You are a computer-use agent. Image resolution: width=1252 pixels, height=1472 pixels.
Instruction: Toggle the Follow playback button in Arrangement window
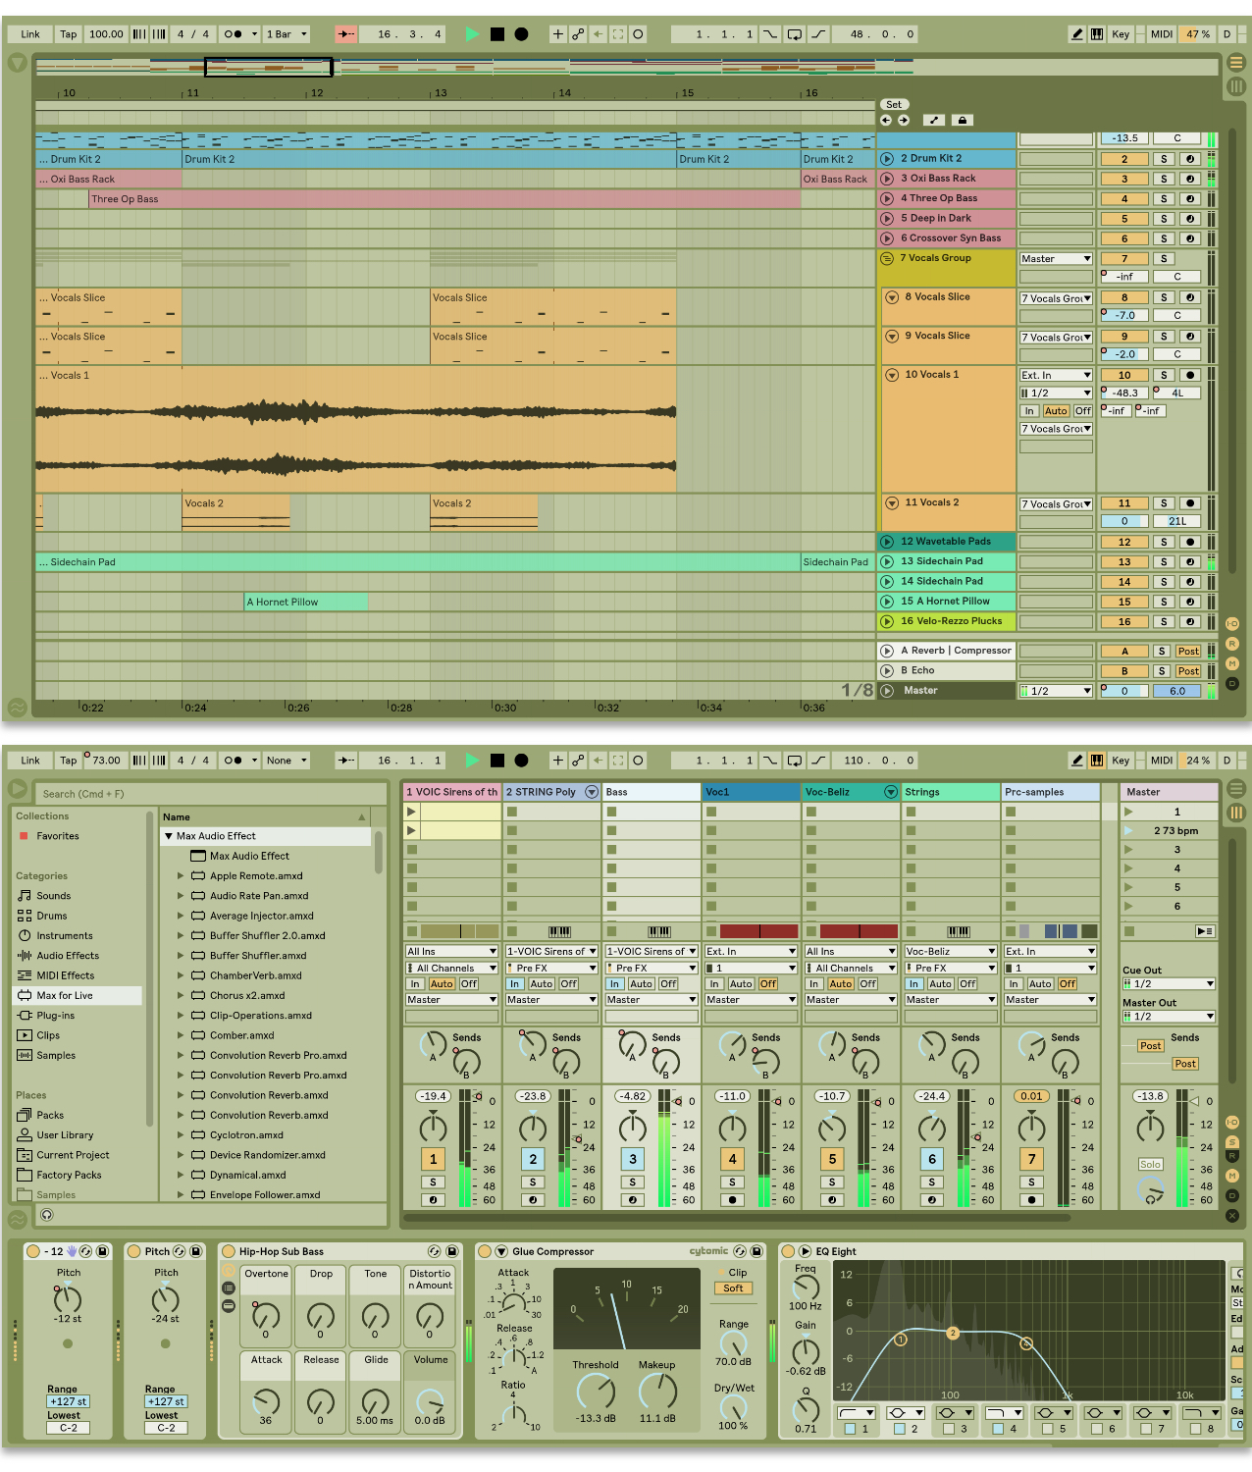point(346,34)
